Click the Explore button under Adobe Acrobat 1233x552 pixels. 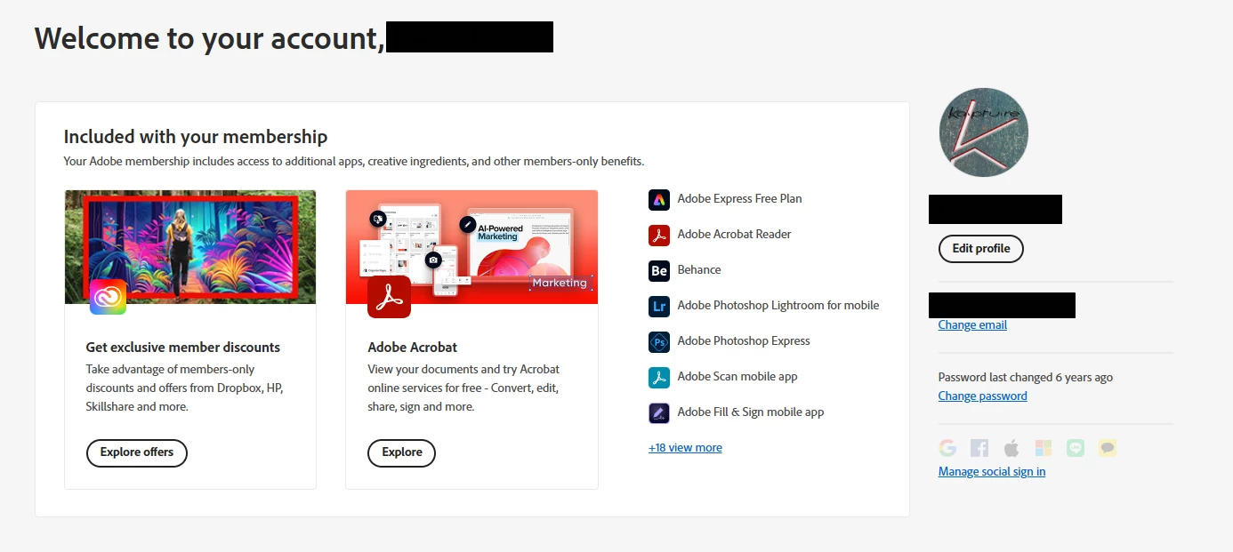click(x=402, y=452)
